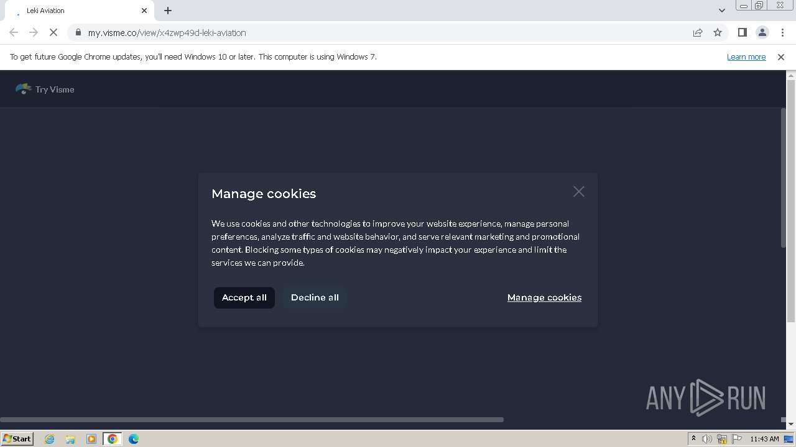
Task: Open File Explorer from taskbar
Action: tap(70, 439)
